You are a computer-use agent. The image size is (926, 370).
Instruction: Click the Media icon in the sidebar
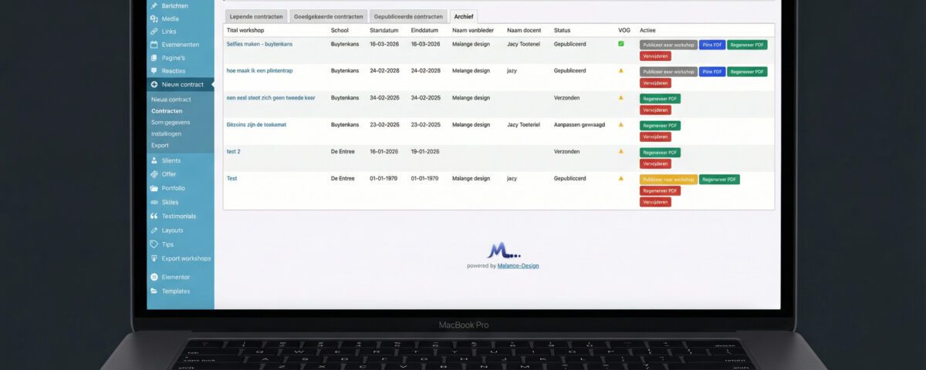point(154,18)
